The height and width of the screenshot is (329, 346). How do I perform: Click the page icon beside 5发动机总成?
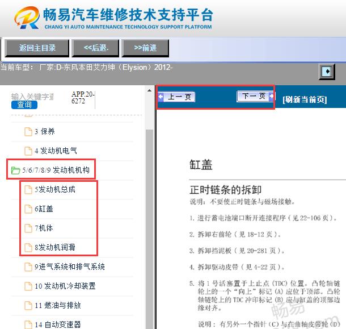point(28,189)
